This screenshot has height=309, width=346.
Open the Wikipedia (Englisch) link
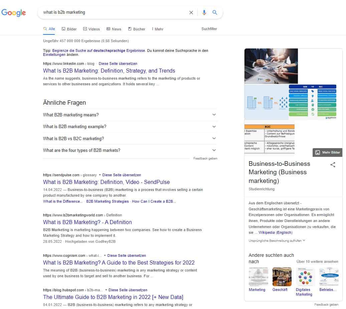coord(276,232)
